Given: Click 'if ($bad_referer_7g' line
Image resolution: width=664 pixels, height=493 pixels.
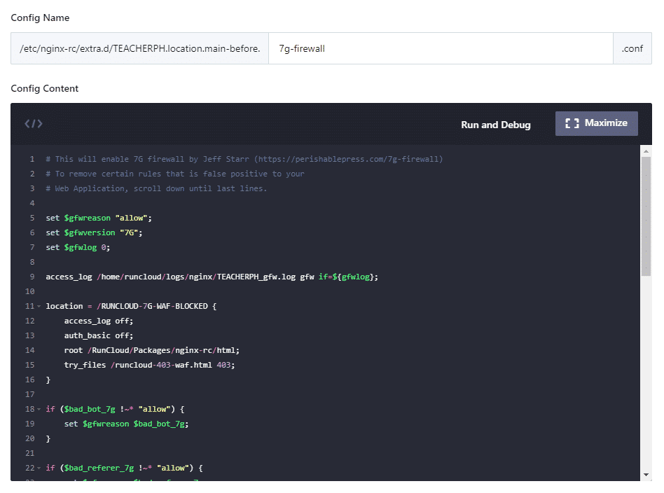Looking at the screenshot, I should pos(125,468).
